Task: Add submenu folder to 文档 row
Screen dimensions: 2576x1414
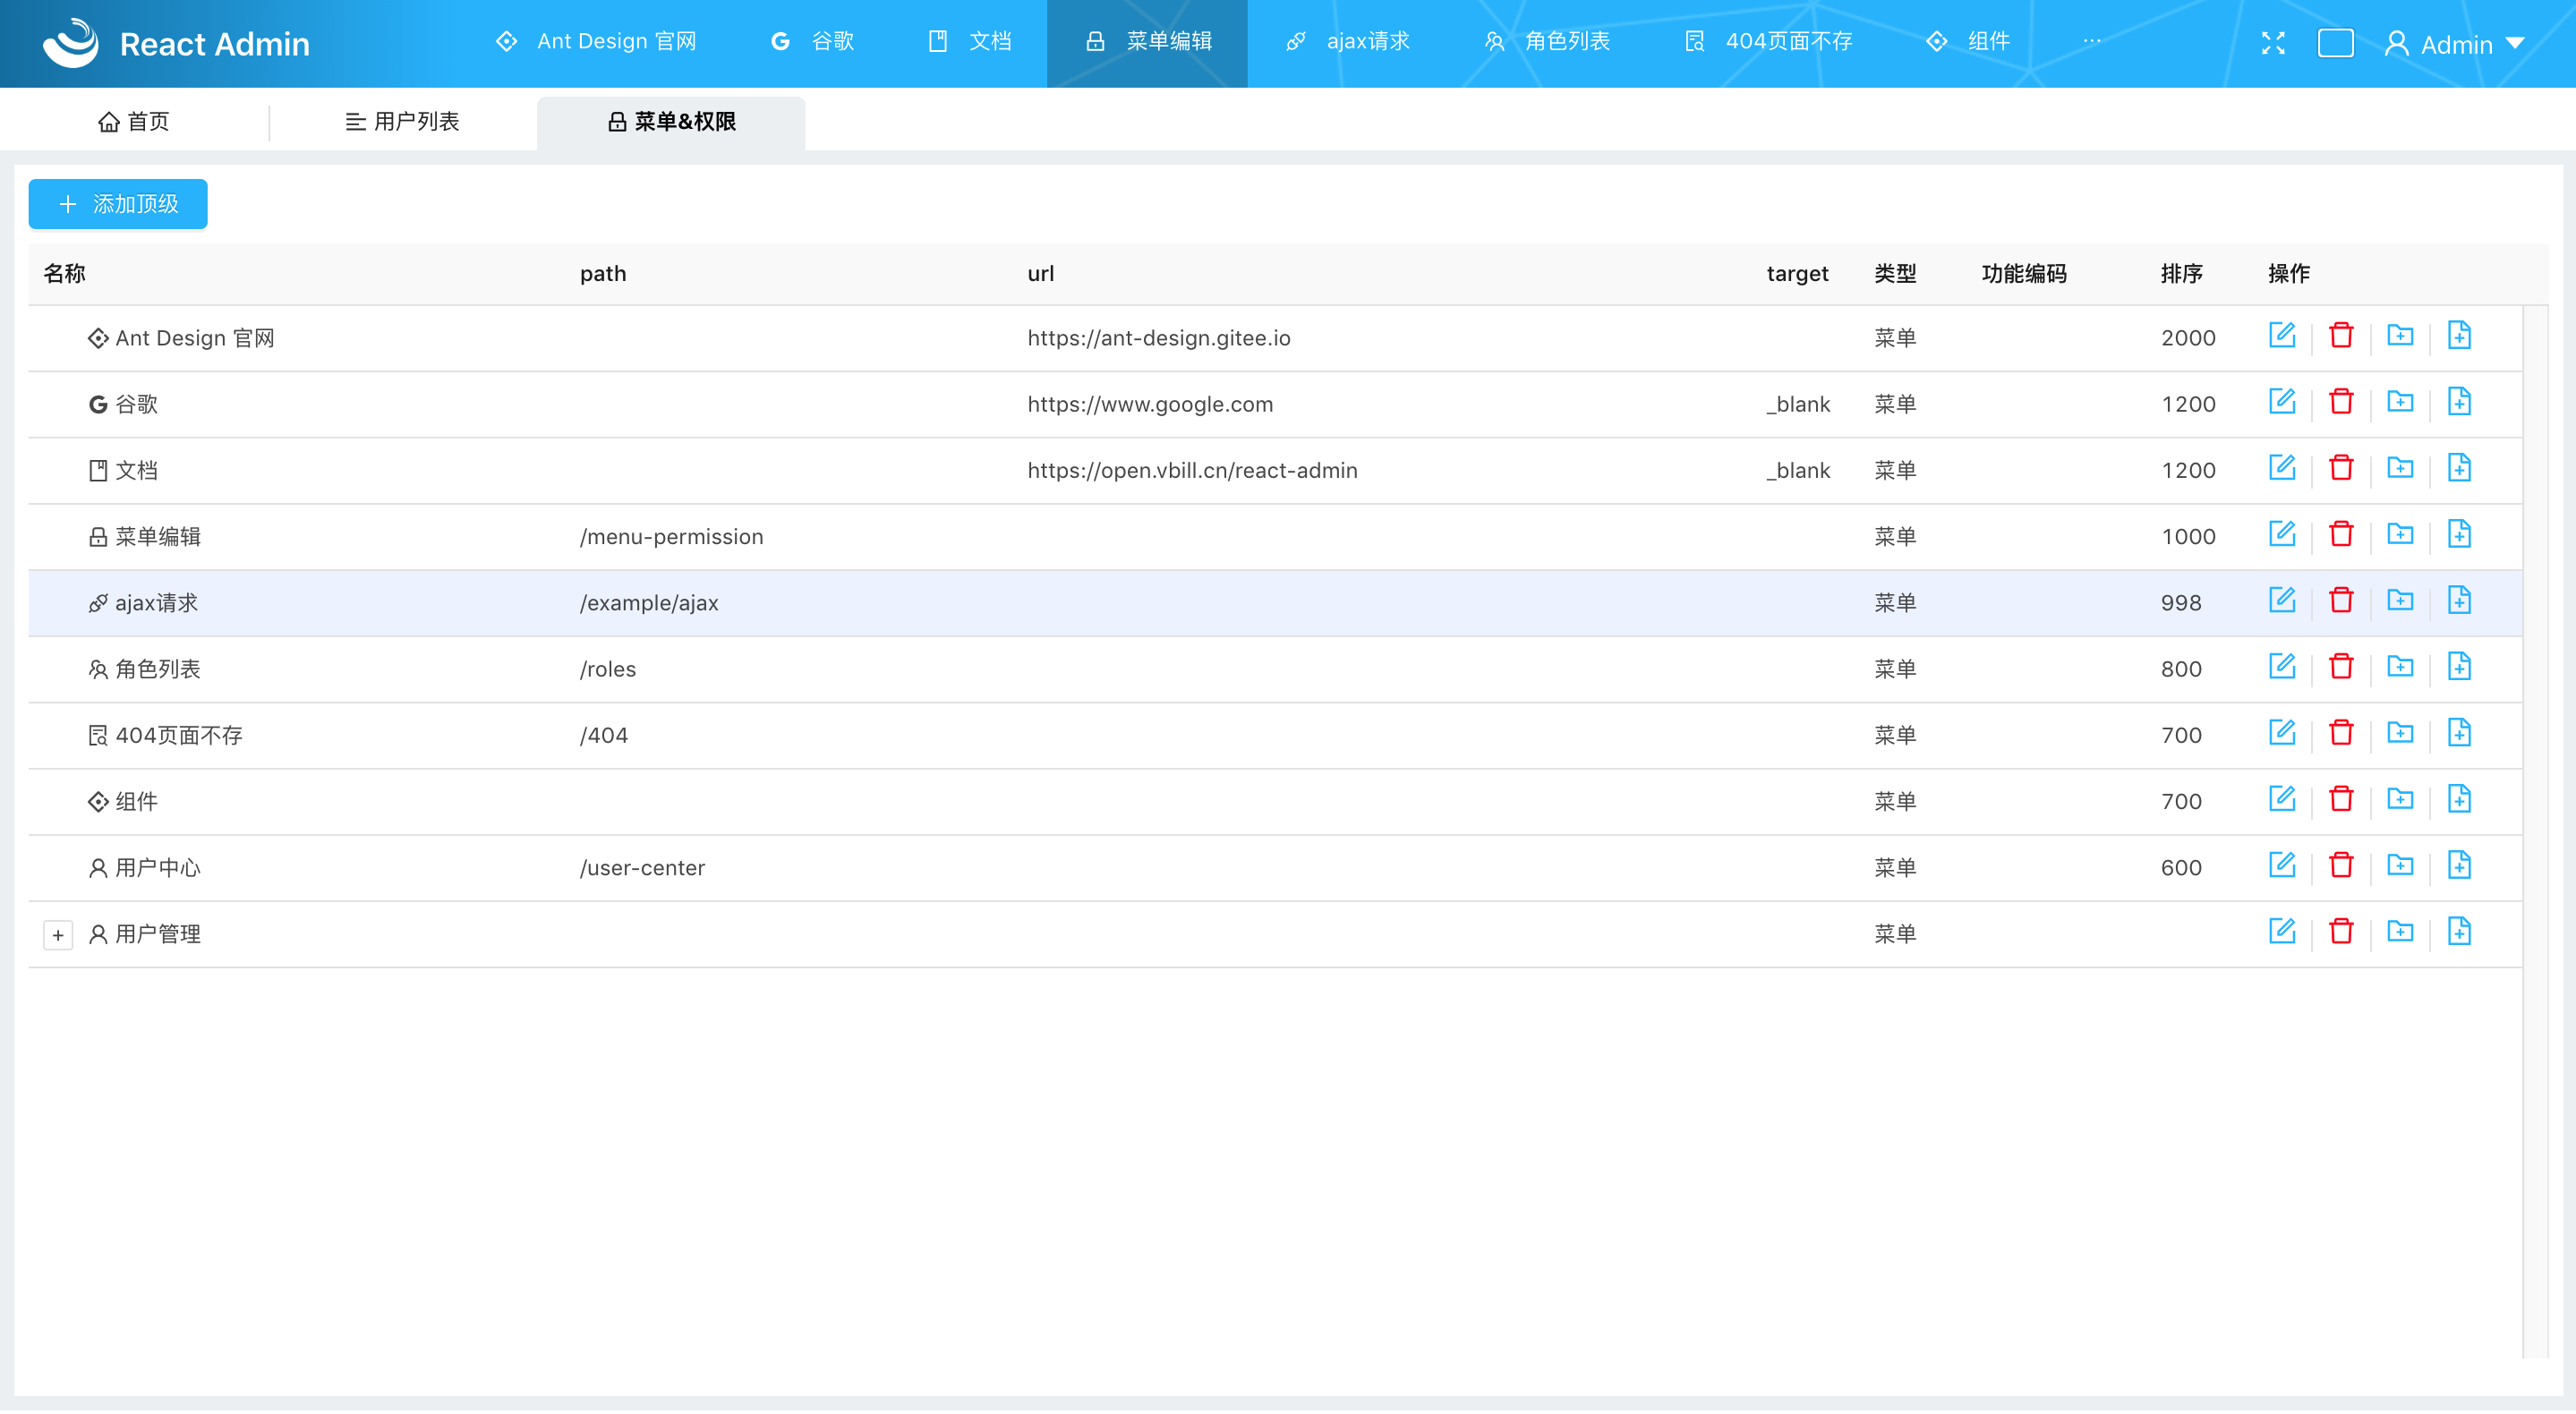Action: (2399, 467)
